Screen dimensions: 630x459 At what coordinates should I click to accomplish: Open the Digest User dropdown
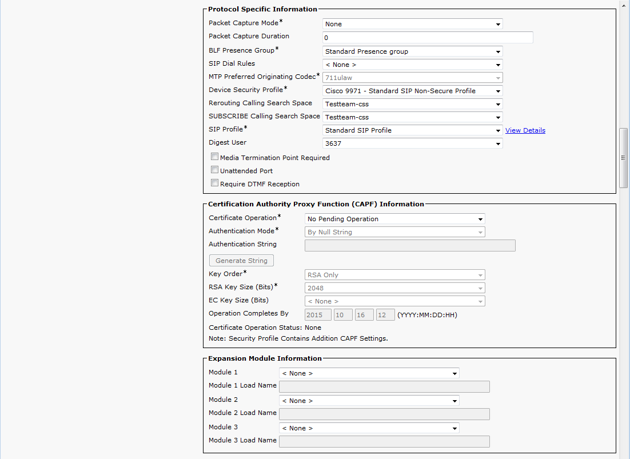pyautogui.click(x=412, y=143)
